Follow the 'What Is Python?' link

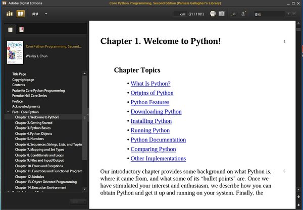pyautogui.click(x=150, y=84)
